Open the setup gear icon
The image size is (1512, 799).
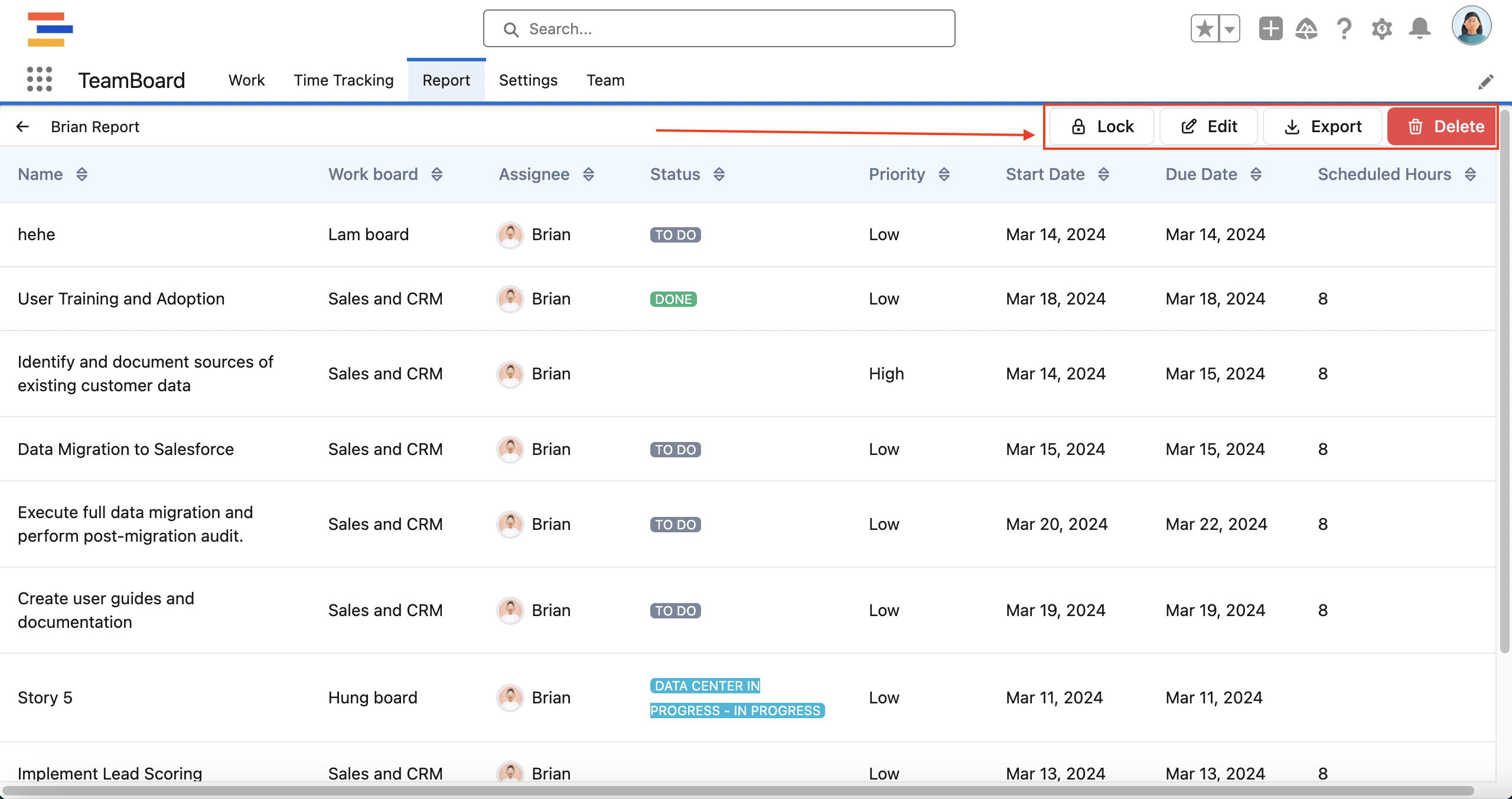tap(1381, 28)
